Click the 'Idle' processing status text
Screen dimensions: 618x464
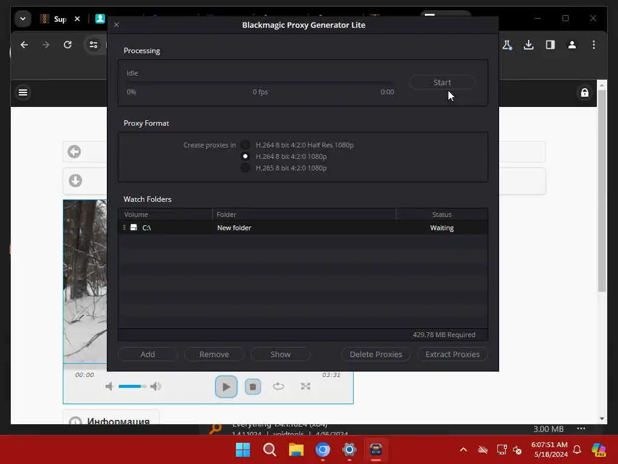(x=132, y=73)
